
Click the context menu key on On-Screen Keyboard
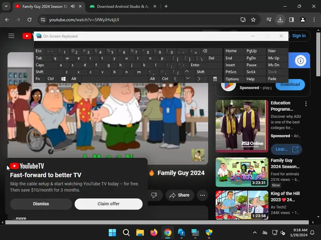pos(215,79)
